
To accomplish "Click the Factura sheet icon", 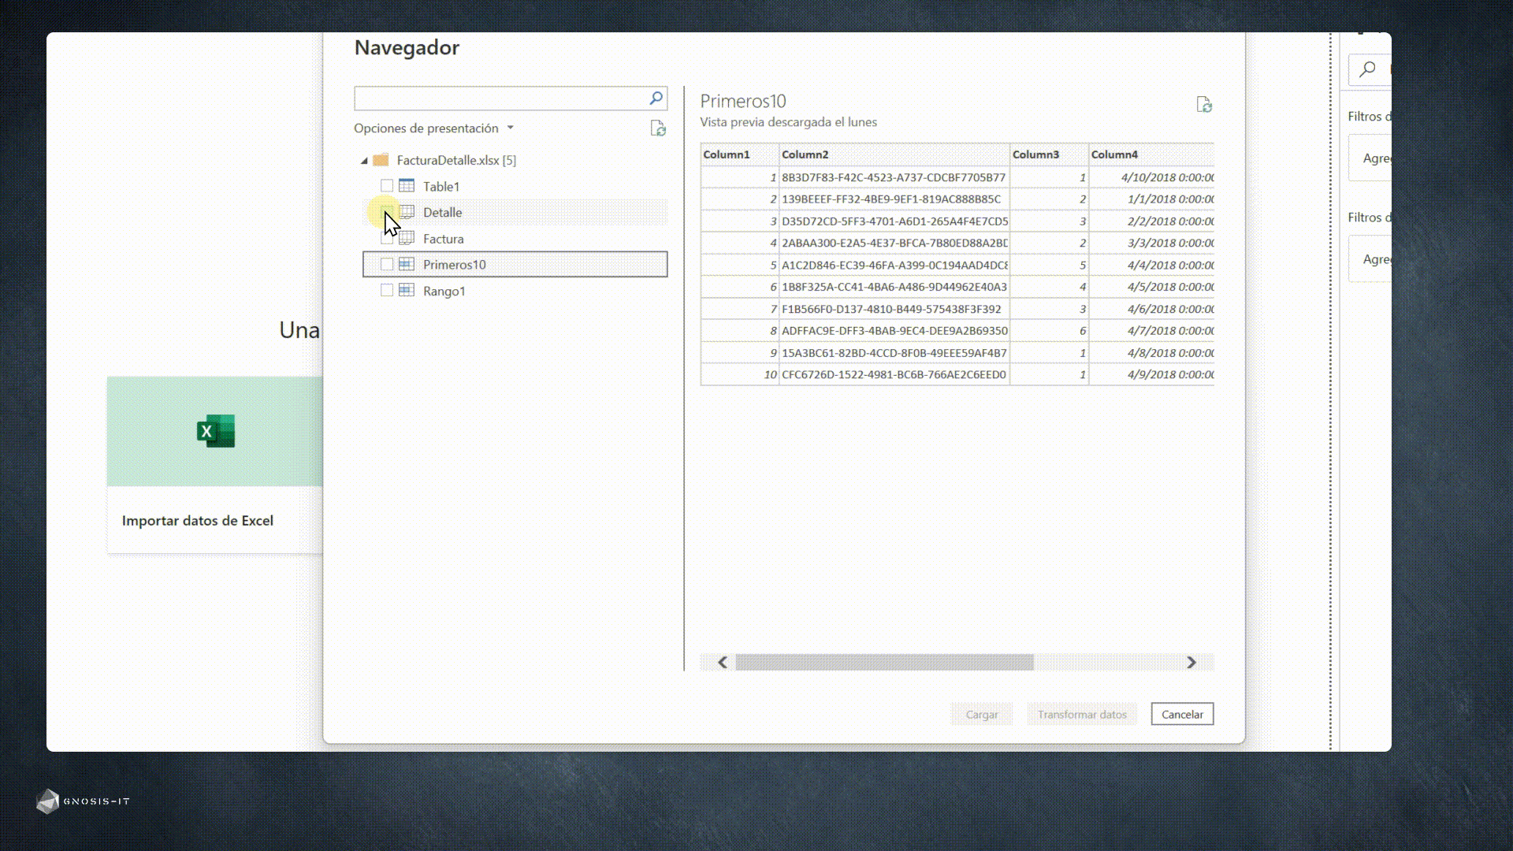I will [407, 238].
